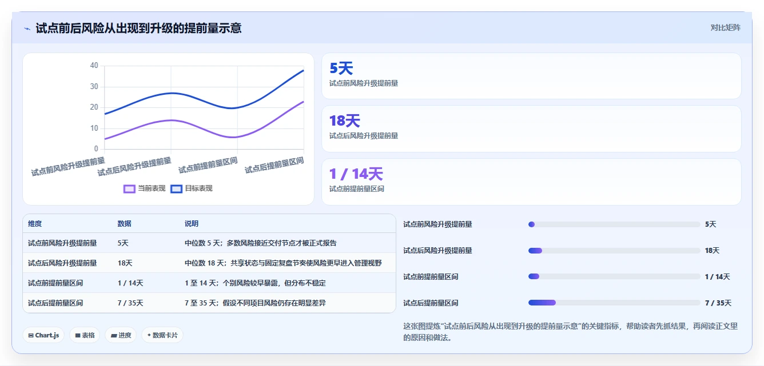Select the 表格 tag chip

point(85,335)
